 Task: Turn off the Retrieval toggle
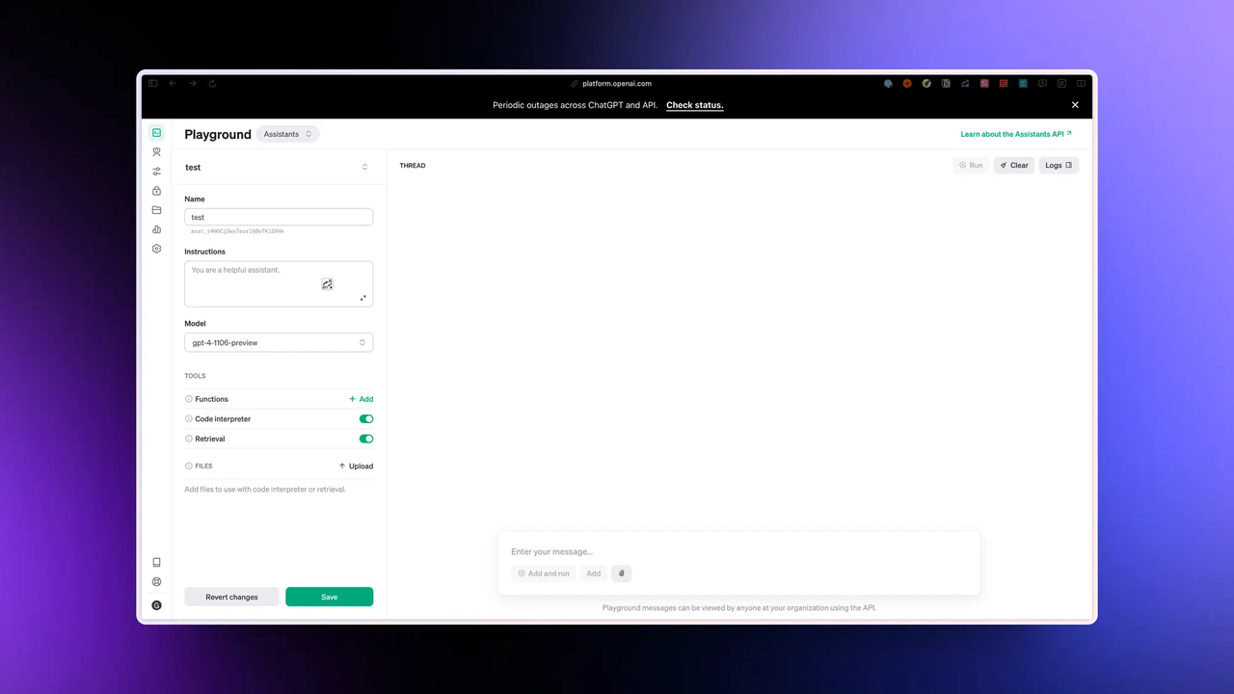click(365, 439)
